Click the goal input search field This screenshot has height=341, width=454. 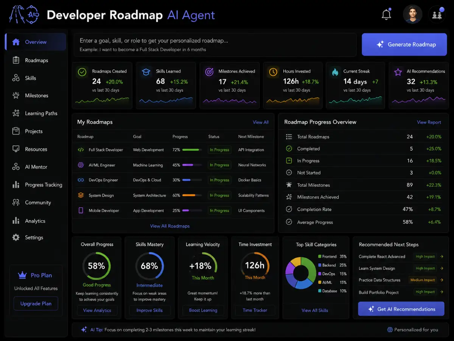click(215, 45)
